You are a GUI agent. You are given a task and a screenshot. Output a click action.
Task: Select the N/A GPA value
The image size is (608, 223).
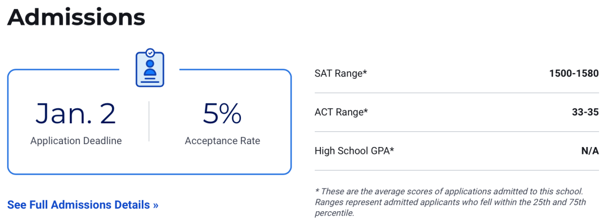(x=590, y=151)
